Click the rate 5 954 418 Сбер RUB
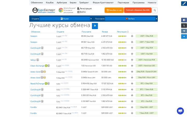 coord(89,83)
